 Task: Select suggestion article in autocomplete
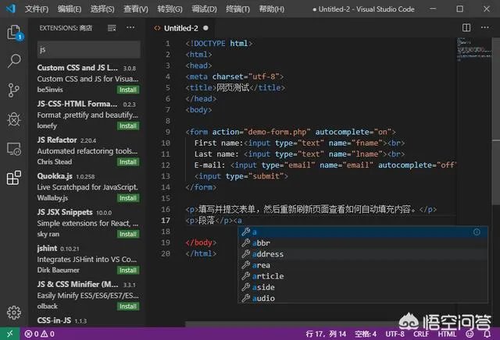362,276
